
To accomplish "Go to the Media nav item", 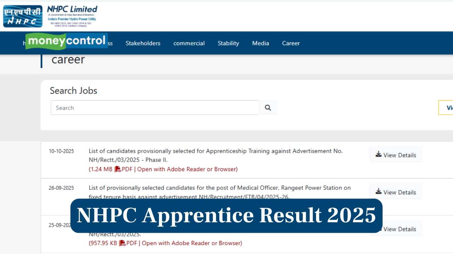I will 260,43.
